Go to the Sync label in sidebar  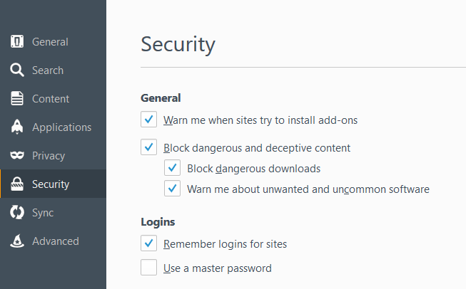(43, 213)
